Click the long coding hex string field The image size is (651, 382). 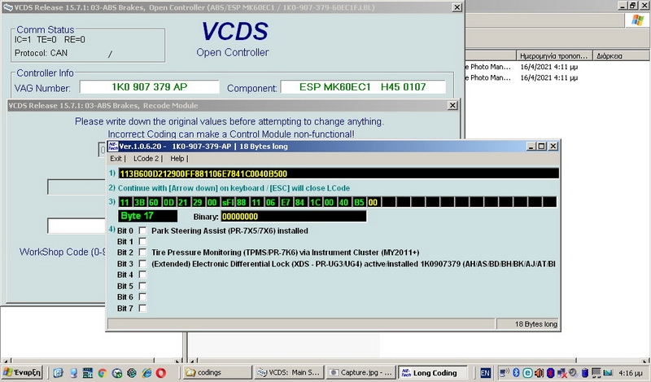click(x=339, y=173)
